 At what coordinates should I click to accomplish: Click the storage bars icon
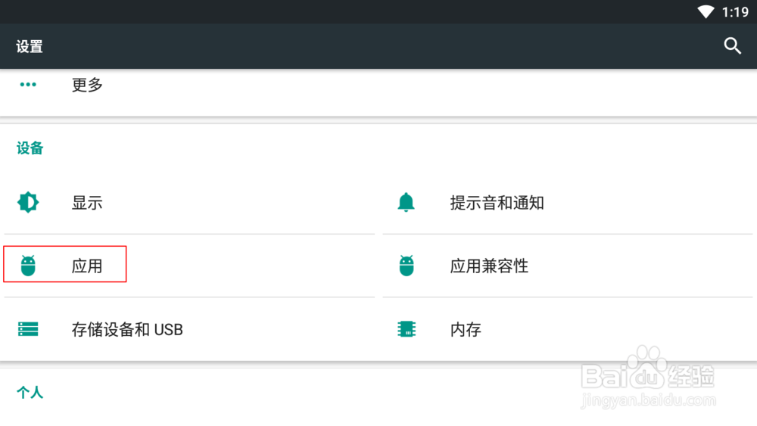28,329
